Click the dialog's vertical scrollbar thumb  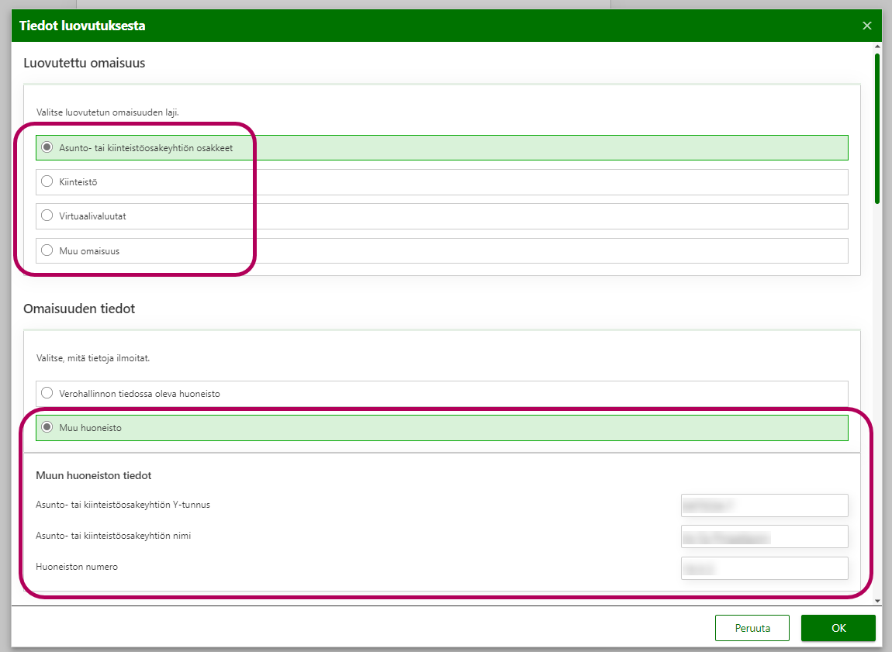click(876, 128)
